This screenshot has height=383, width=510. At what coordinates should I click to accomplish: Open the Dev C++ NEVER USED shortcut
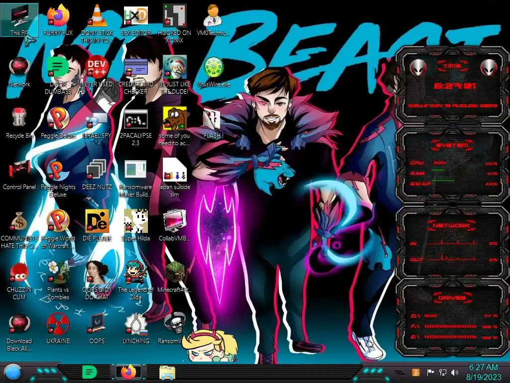(x=97, y=72)
